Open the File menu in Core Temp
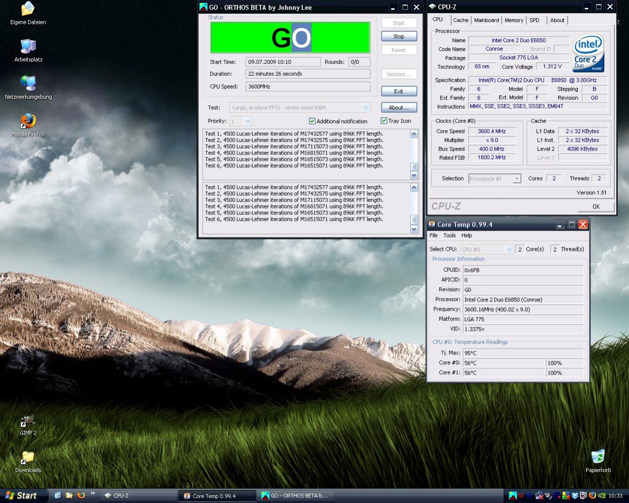The width and height of the screenshot is (629, 503). (x=433, y=236)
